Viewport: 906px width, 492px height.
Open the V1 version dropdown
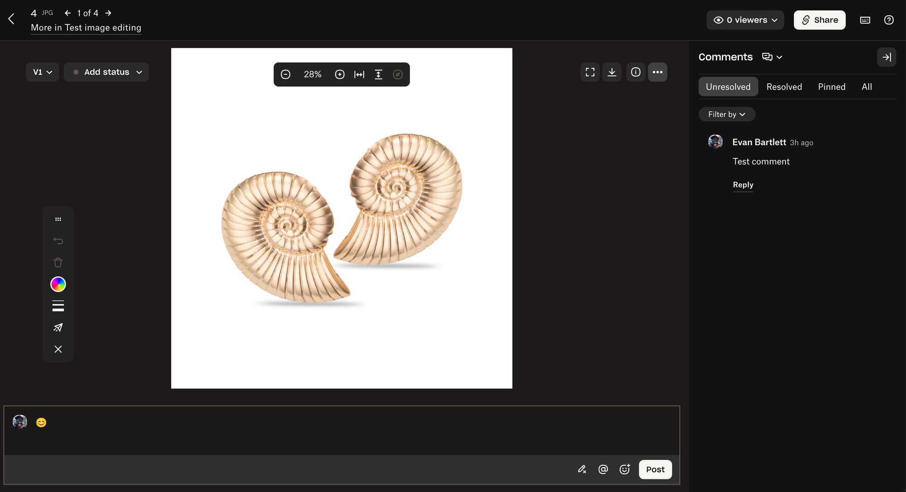point(43,72)
